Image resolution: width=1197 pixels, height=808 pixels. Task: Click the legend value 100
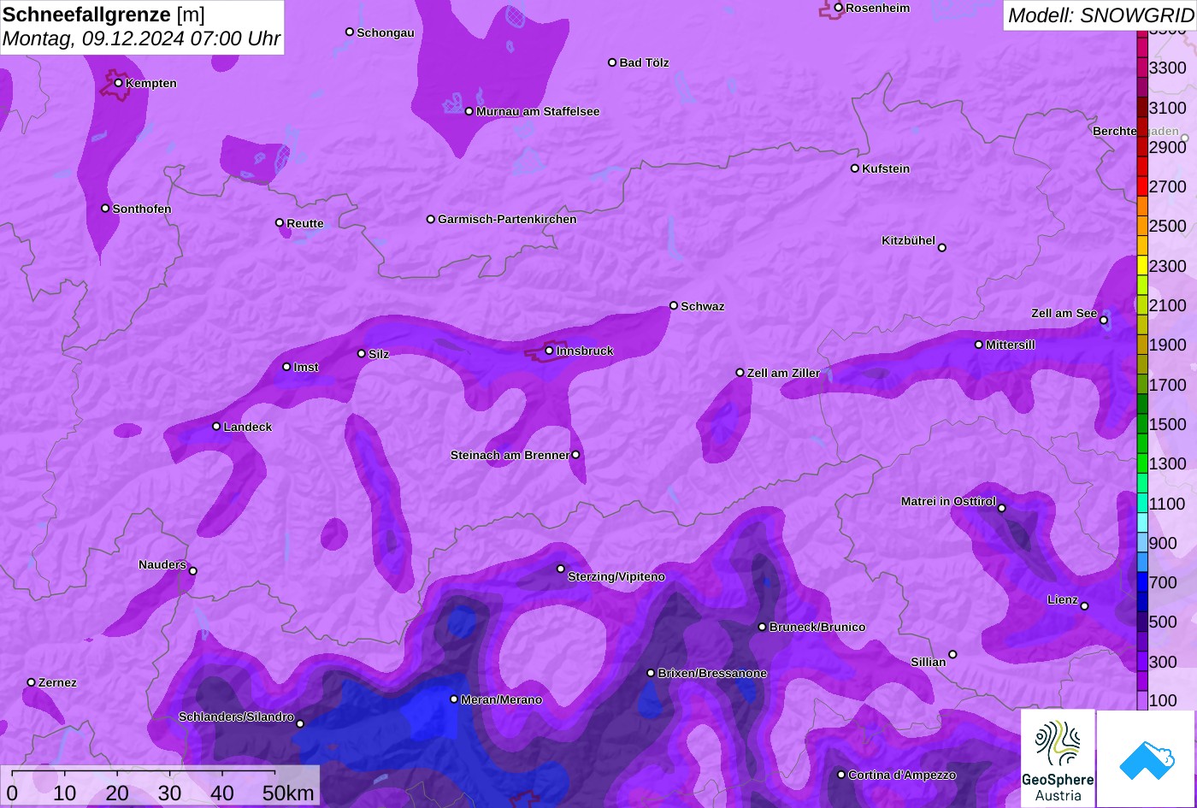point(1163,701)
